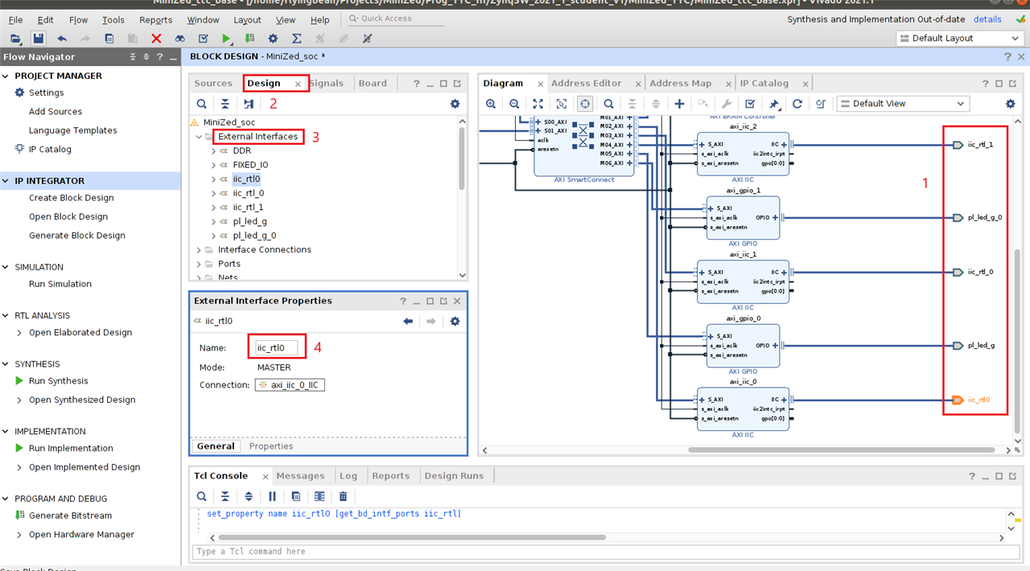Collapse the External Interfaces tree node
Screen dimensions: 1030x571
point(199,137)
